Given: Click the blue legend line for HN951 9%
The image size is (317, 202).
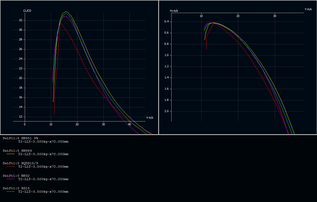Looking at the screenshot, I should pos(11,142).
